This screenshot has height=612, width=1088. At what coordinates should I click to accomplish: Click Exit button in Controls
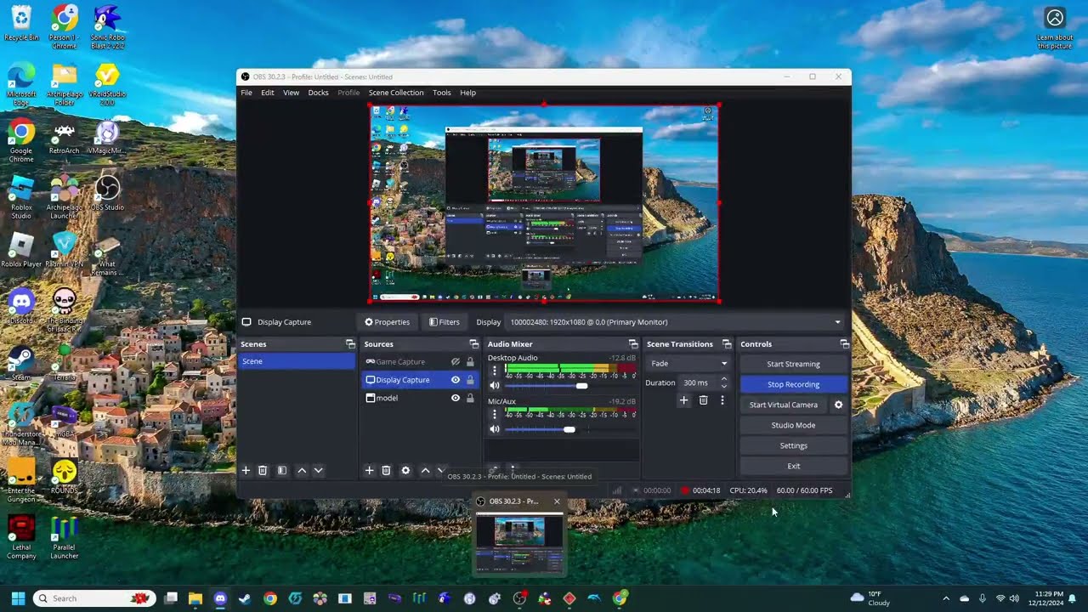tap(793, 466)
